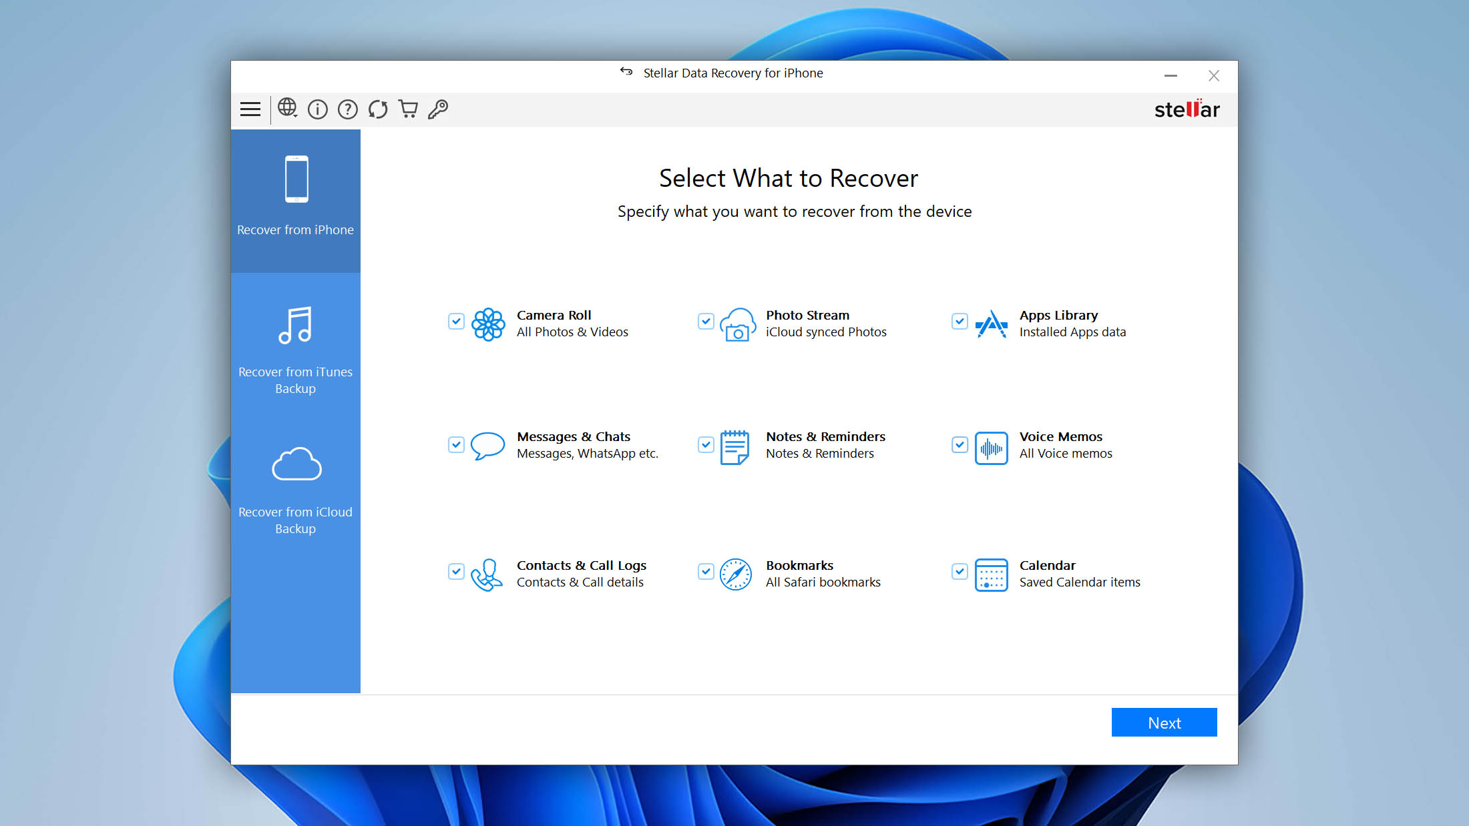This screenshot has height=826, width=1469.
Task: Click the Camera Roll flower icon
Action: tap(488, 324)
